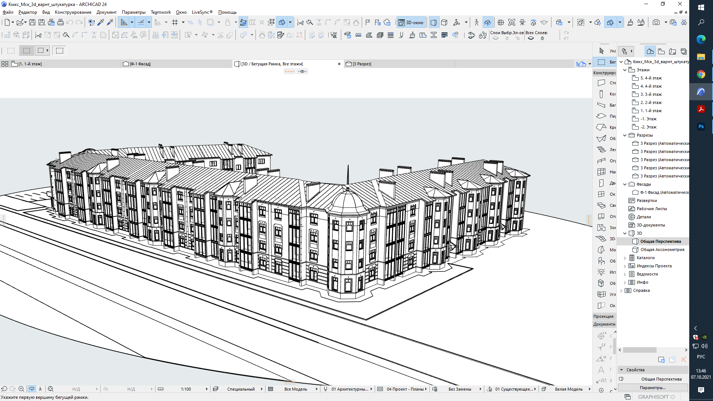Screen dimensions: 713x401
Task: Open the Вся Модель dropdown arrow
Action: (x=317, y=389)
